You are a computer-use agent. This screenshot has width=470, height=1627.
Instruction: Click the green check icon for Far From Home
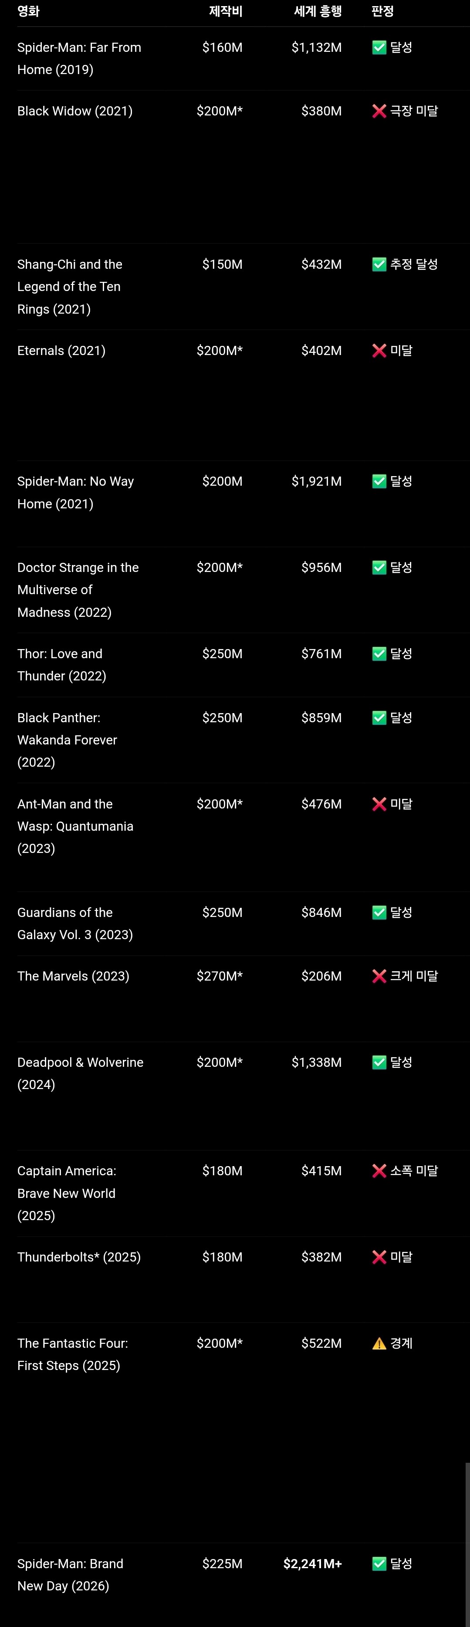[x=379, y=47]
